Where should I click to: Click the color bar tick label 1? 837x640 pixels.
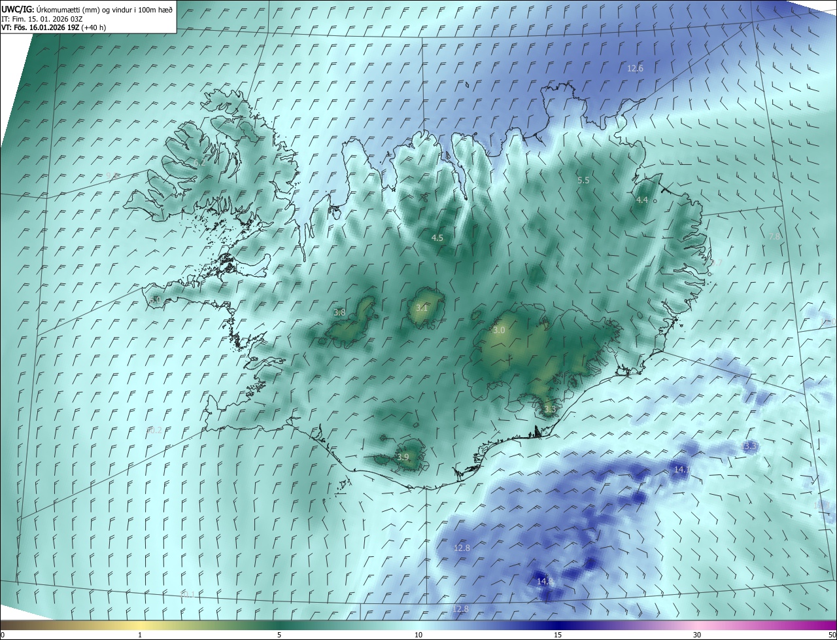click(140, 635)
